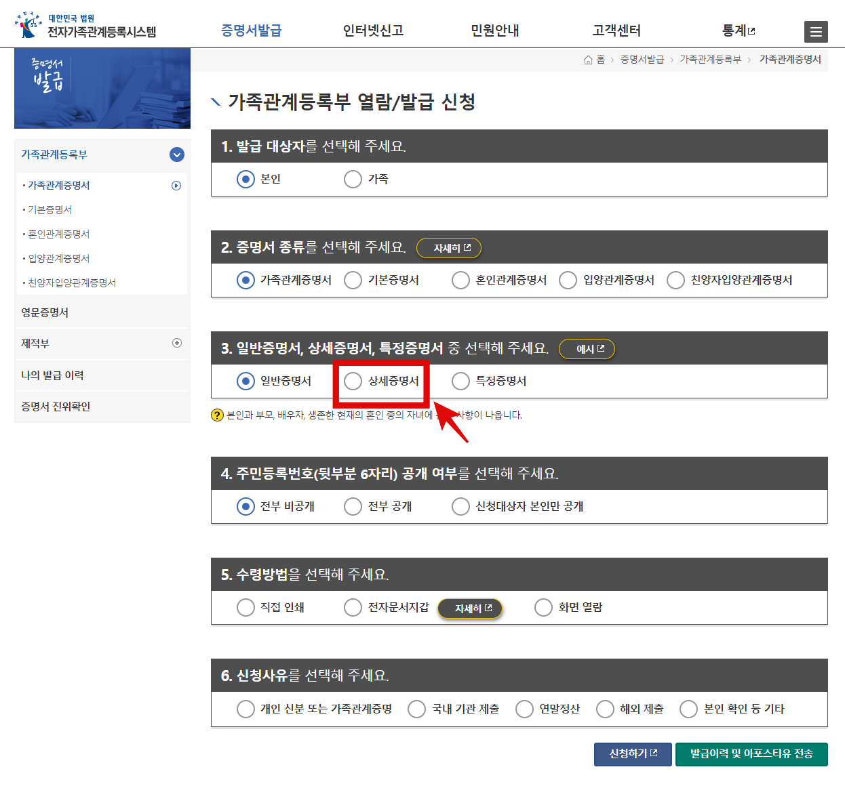
Task: Select the 화면 열람 receiving method
Action: [x=543, y=607]
